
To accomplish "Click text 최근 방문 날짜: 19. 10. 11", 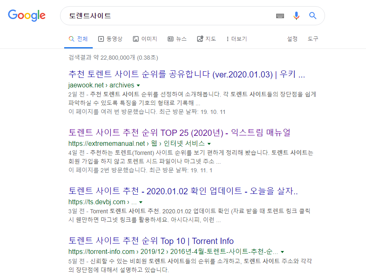I will tap(193, 112).
